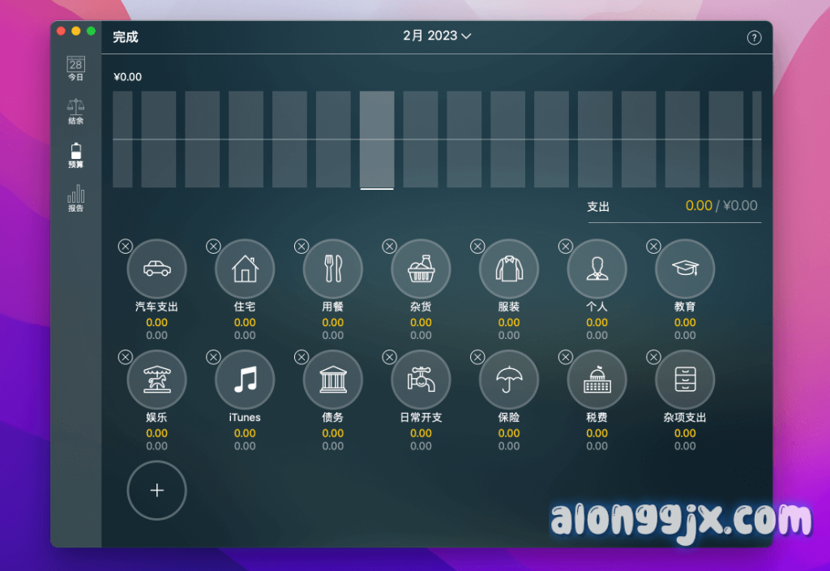
Task: Switch to the 今日 calendar tab
Action: (x=75, y=68)
